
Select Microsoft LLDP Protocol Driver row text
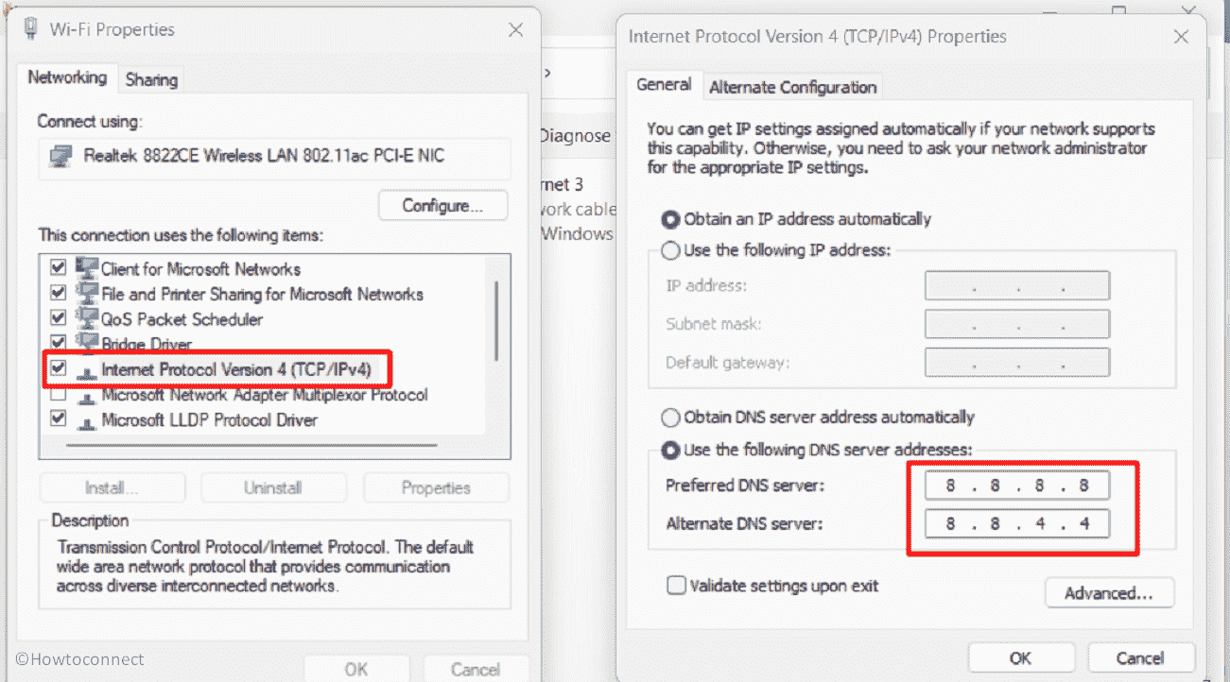[x=209, y=419]
